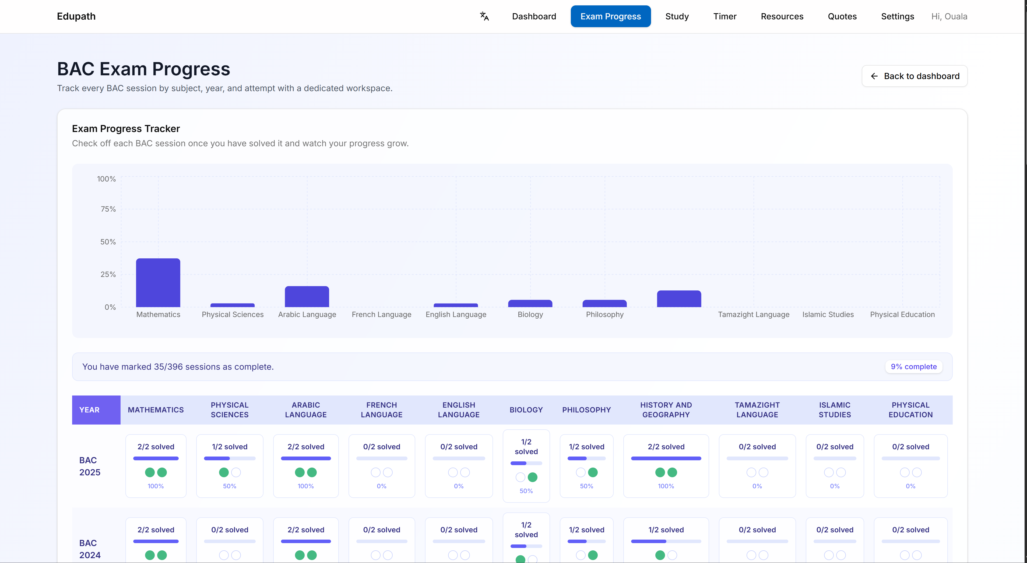This screenshot has height=563, width=1027.
Task: Uncheck first Mathematics session for BAC 2025
Action: [x=150, y=473]
